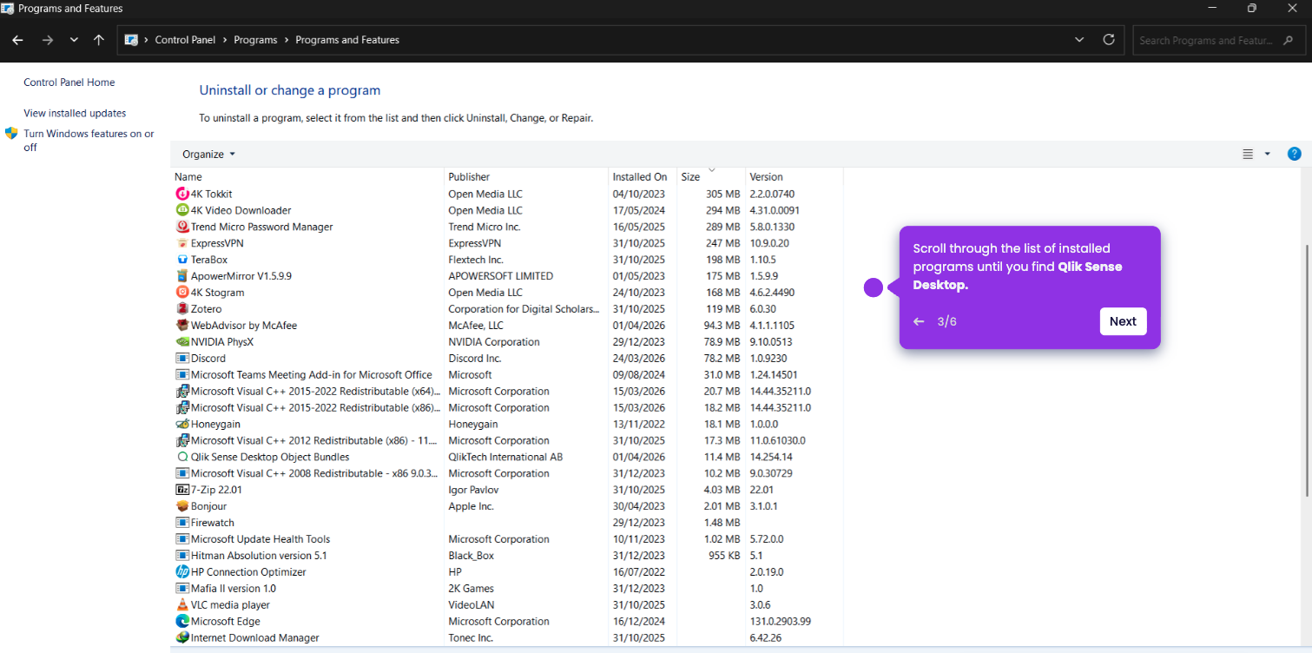Click the ApowerMirror program icon
This screenshot has height=653, width=1312.
click(182, 276)
